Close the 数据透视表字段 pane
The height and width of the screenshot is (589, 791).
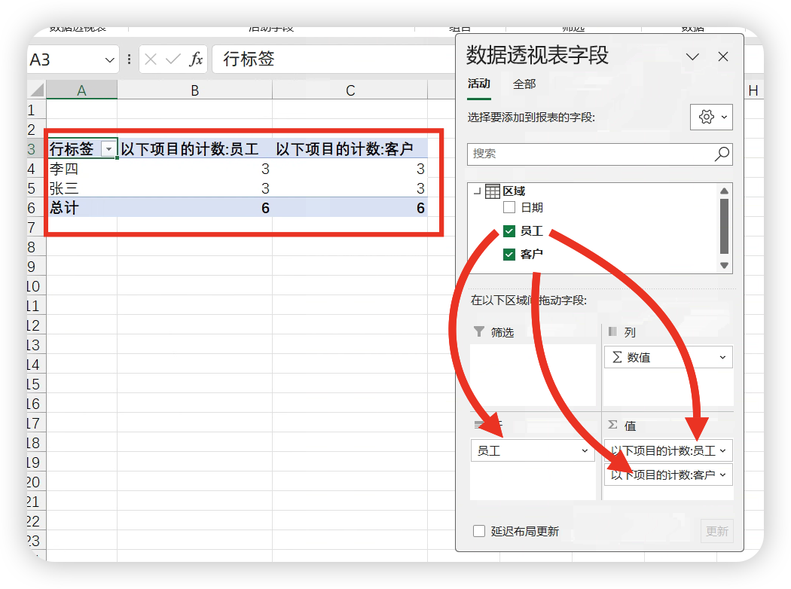pyautogui.click(x=723, y=56)
